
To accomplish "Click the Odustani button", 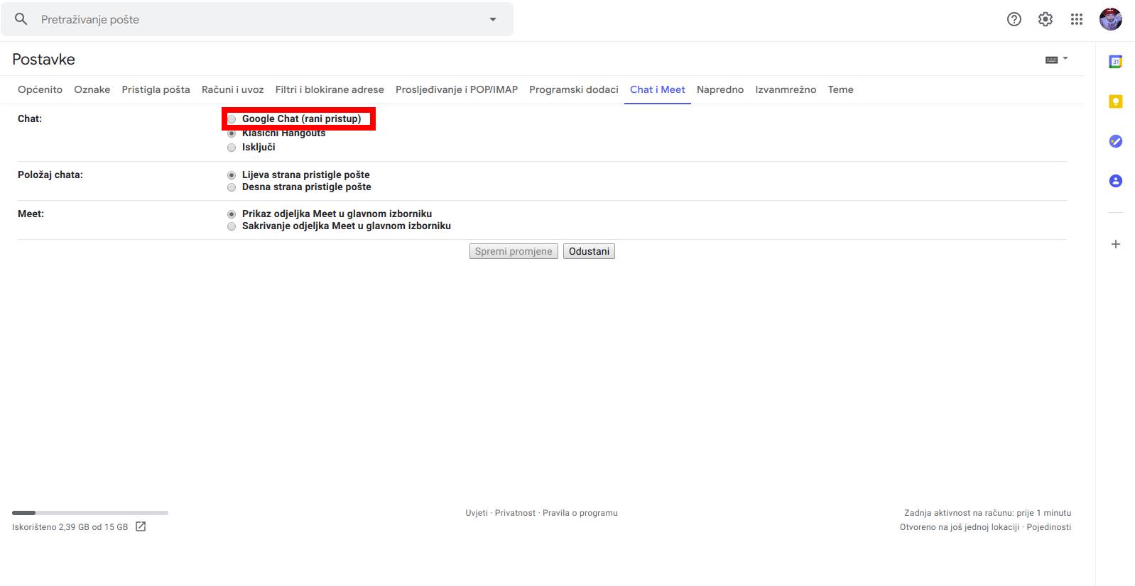I will point(589,251).
